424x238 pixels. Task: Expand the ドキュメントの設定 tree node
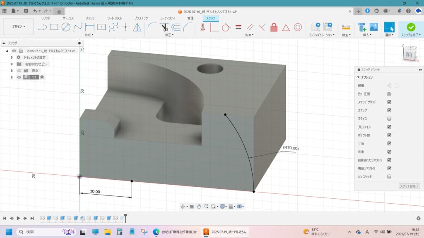(12, 57)
